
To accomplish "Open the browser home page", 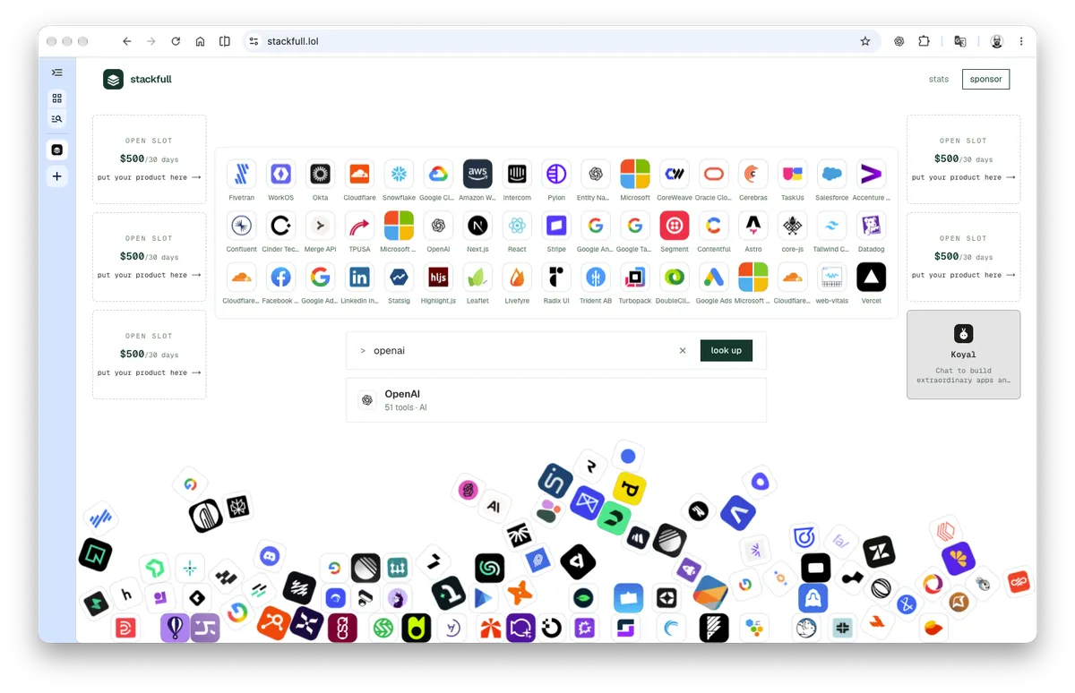I will [200, 41].
